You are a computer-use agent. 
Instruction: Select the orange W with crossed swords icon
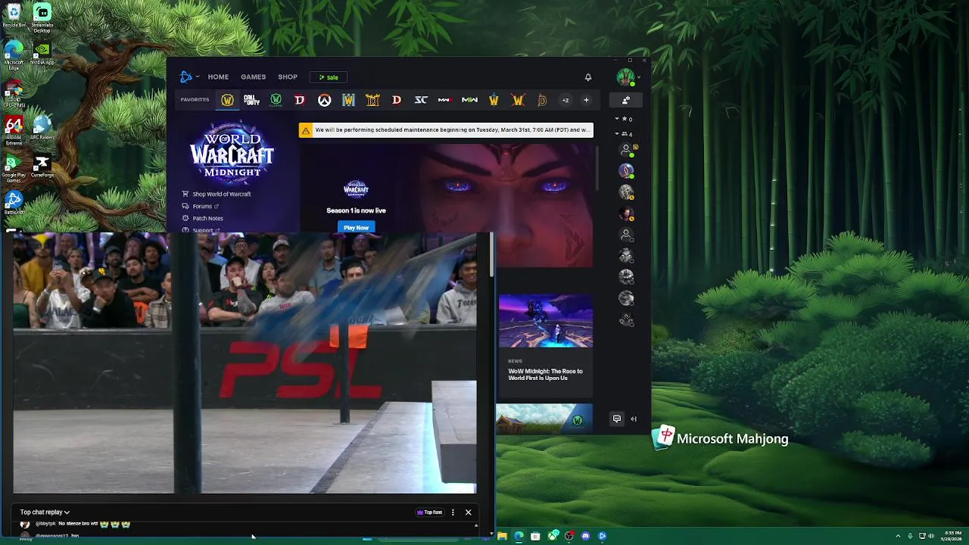click(518, 100)
